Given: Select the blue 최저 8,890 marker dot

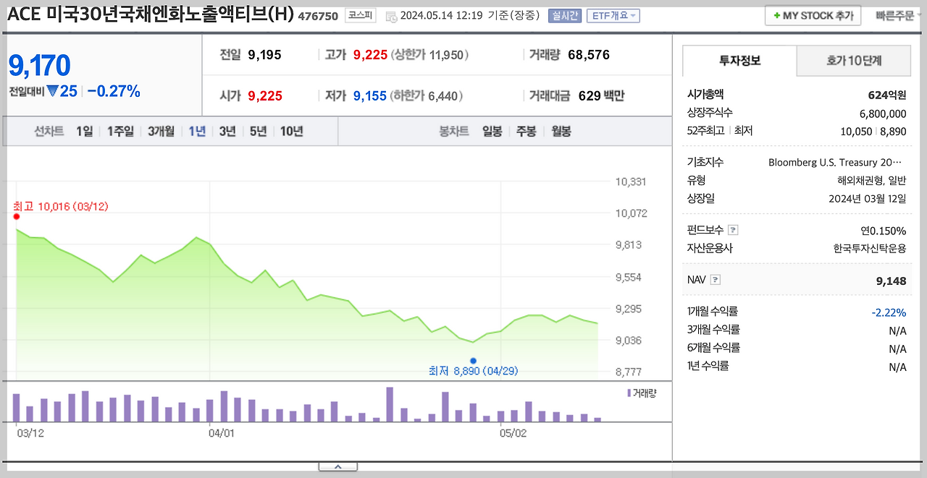Looking at the screenshot, I should [474, 360].
